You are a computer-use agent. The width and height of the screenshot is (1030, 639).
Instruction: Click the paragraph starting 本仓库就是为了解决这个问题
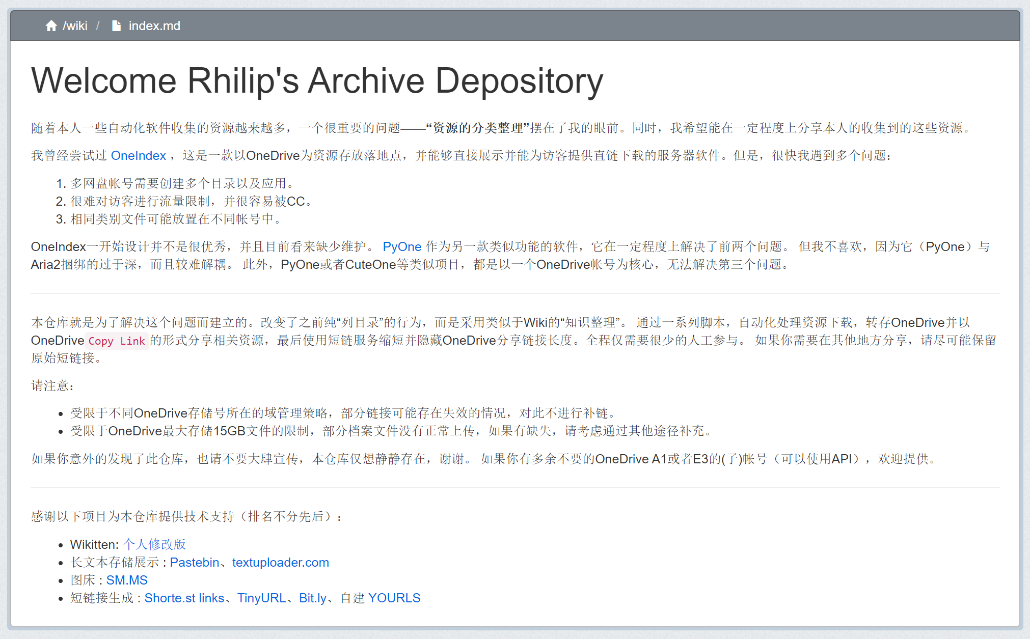(x=514, y=340)
